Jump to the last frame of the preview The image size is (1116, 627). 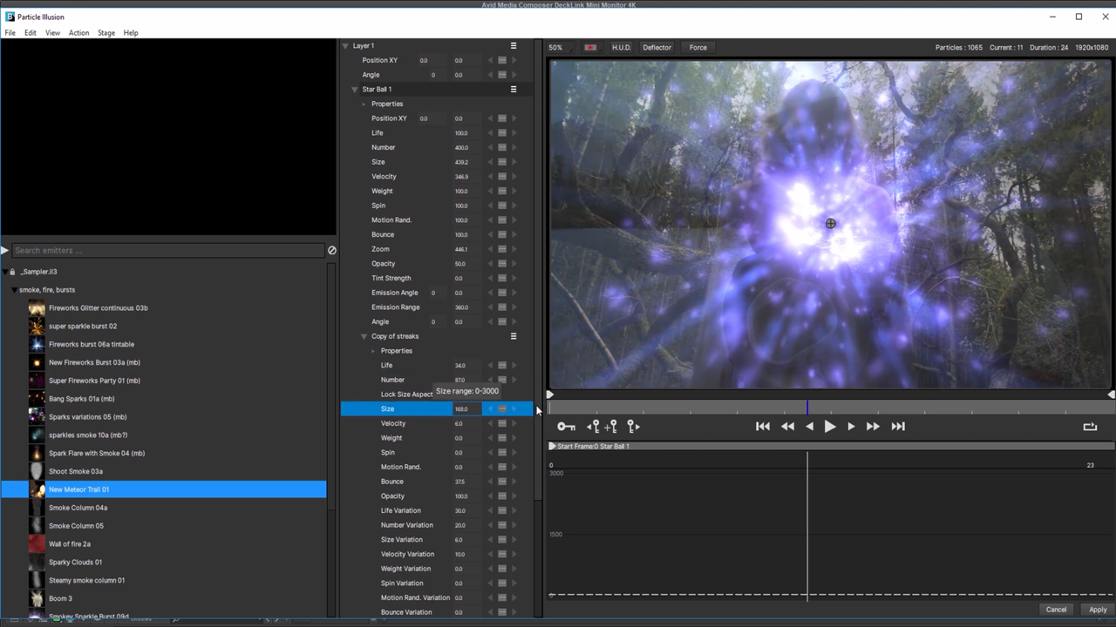click(898, 427)
